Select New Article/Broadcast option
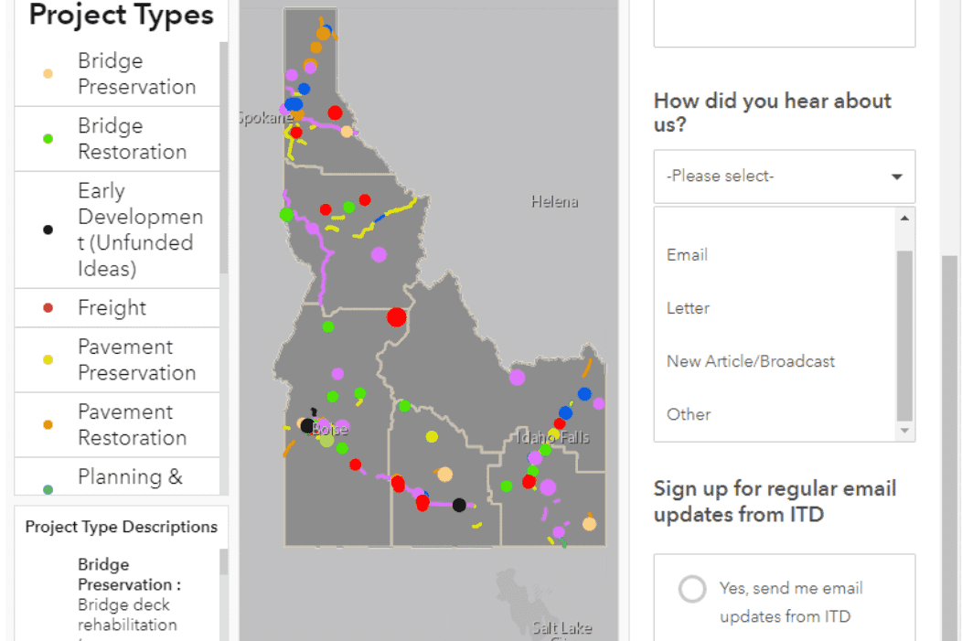 (751, 361)
